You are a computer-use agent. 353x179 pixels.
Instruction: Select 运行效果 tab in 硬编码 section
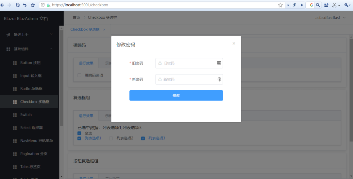pyautogui.click(x=86, y=63)
